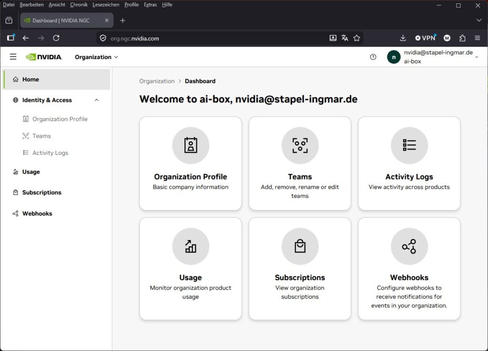This screenshot has width=488, height=351.
Task: Click the Subscriptions card title
Action: (300, 277)
